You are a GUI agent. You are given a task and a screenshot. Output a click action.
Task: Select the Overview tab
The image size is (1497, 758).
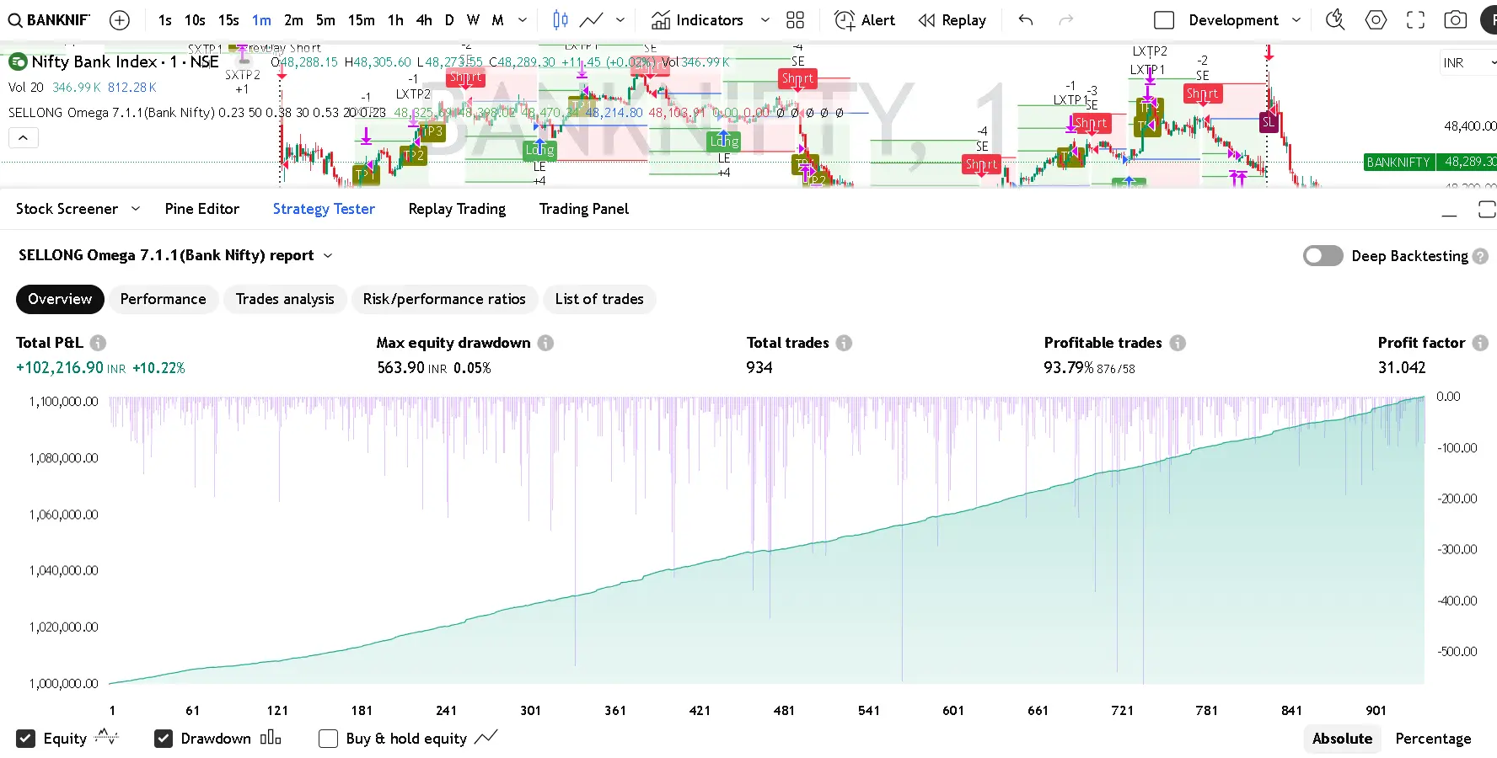60,299
